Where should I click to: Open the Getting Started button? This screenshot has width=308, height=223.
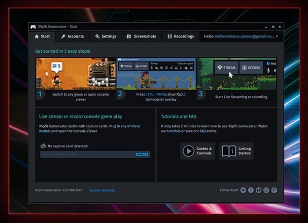tap(236, 151)
